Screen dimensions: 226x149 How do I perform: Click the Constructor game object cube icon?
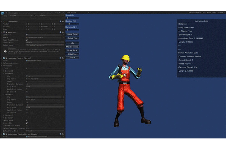[x=2, y=13]
